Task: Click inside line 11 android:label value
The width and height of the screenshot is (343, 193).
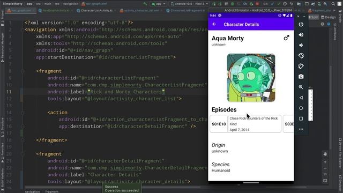Action: coord(126,92)
